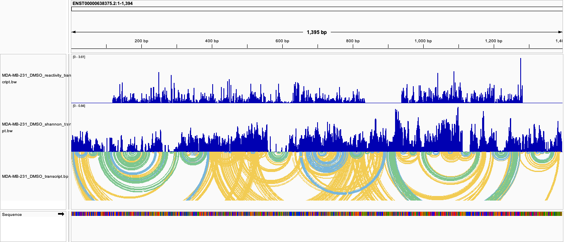The image size is (570, 242).
Task: Select the MDA-MB-231_DMSO_shannon track name
Action: [36, 127]
